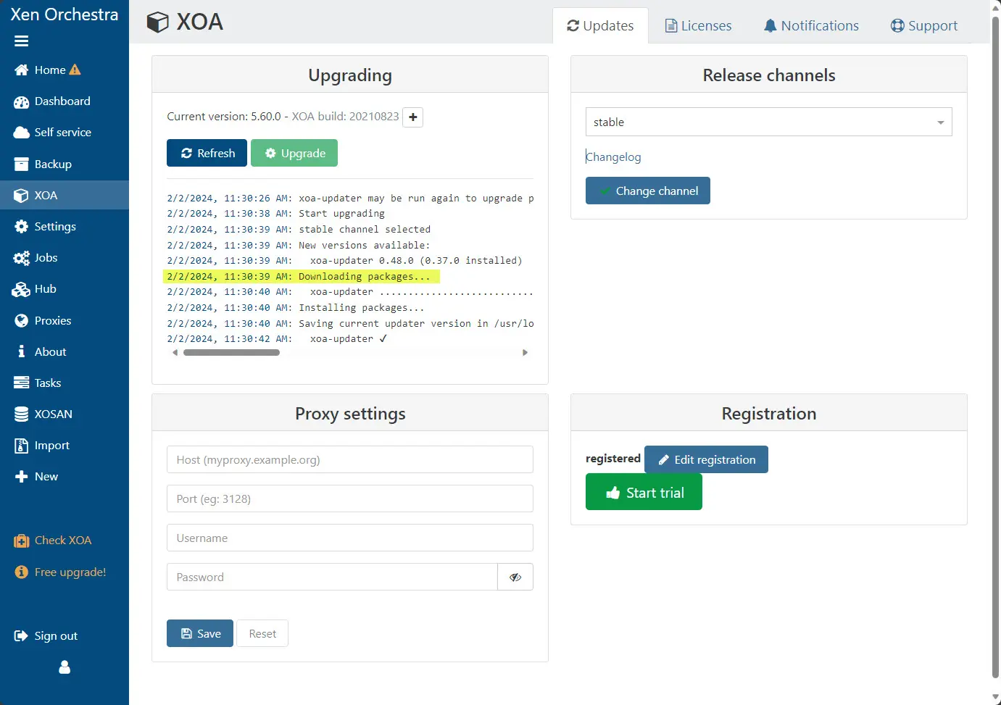Click the upgrade log right scroll arrow
1001x705 pixels.
pyautogui.click(x=526, y=353)
